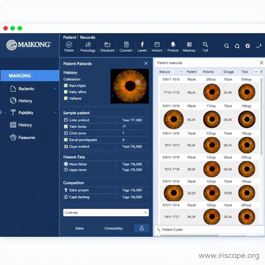Open the History envelope icon in toolbar

(x=157, y=45)
